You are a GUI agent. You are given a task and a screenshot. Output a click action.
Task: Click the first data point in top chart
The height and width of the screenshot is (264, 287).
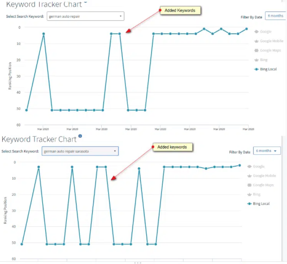(26, 110)
